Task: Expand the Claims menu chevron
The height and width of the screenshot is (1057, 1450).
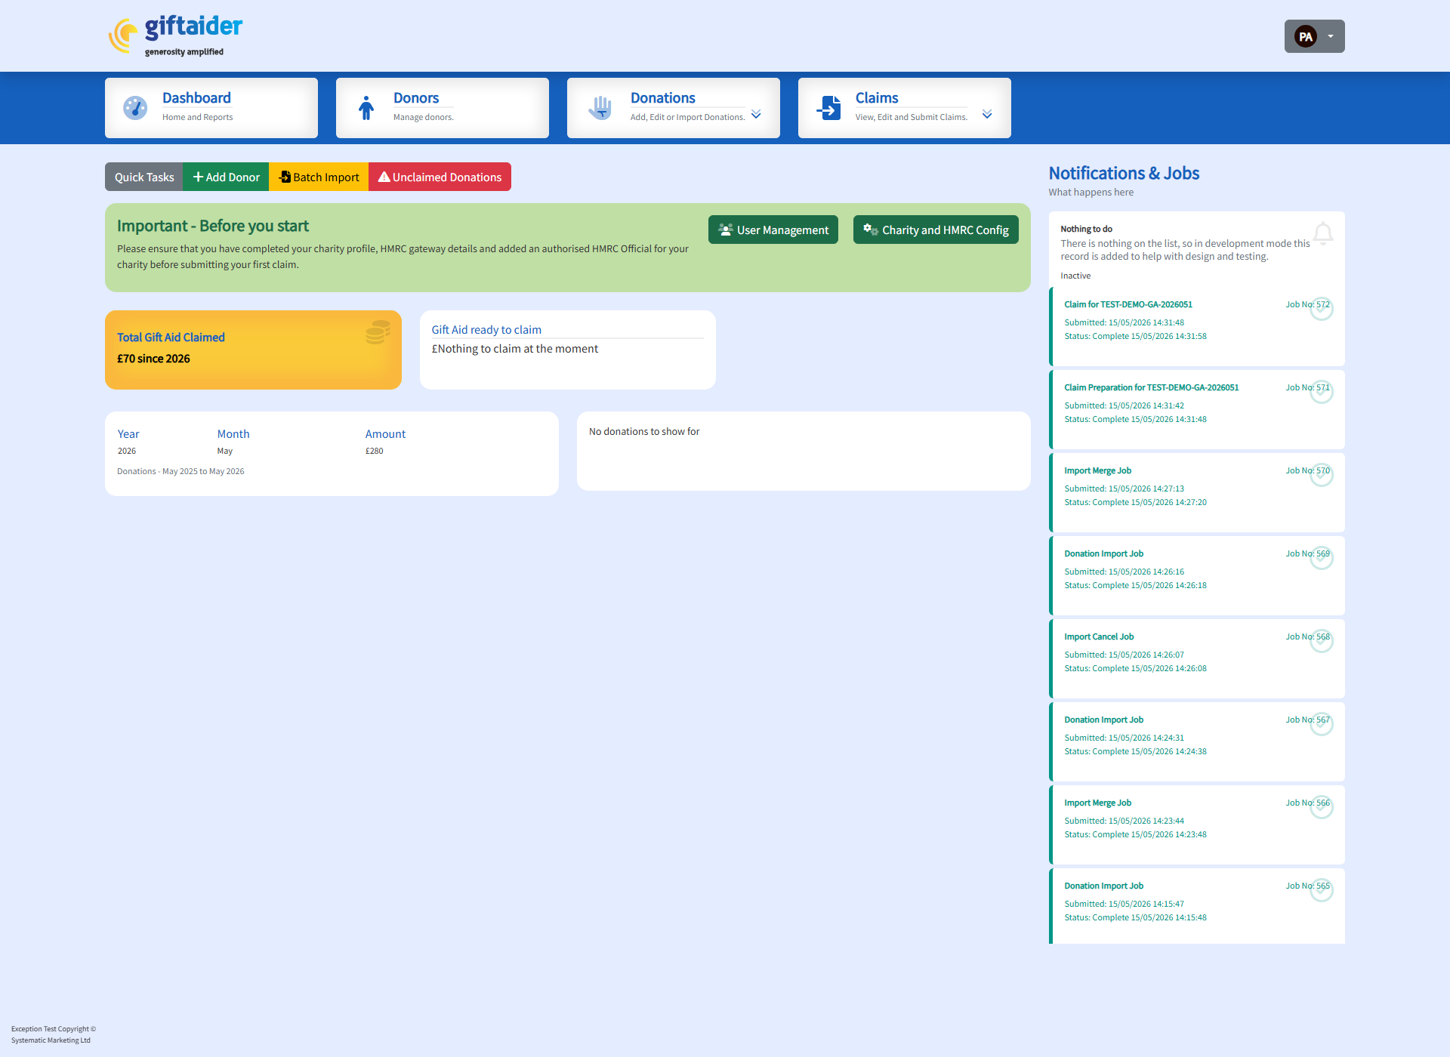Action: 987,114
